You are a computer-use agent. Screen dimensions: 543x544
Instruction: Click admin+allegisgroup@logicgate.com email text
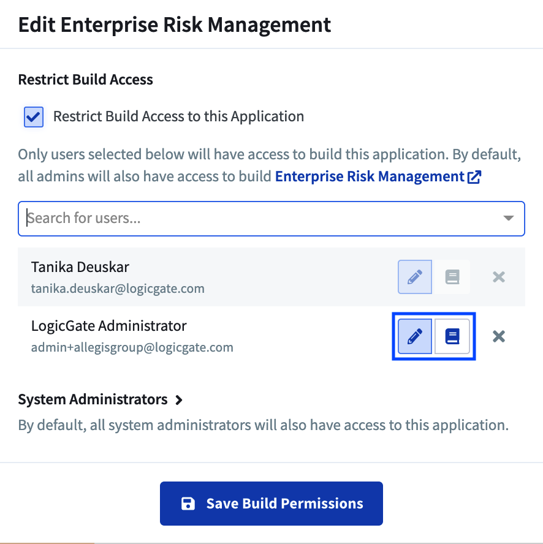click(132, 347)
